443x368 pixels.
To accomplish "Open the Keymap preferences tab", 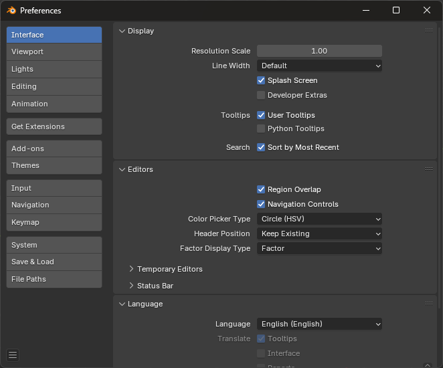I will click(54, 222).
